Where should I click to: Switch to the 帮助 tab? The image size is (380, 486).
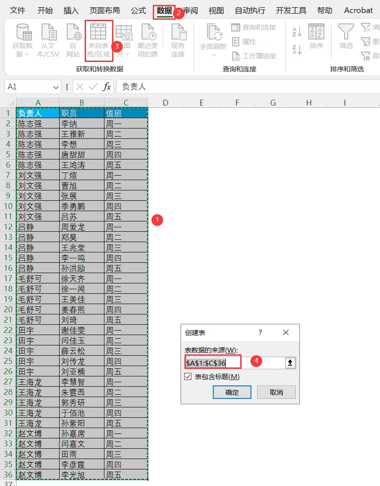pos(324,10)
